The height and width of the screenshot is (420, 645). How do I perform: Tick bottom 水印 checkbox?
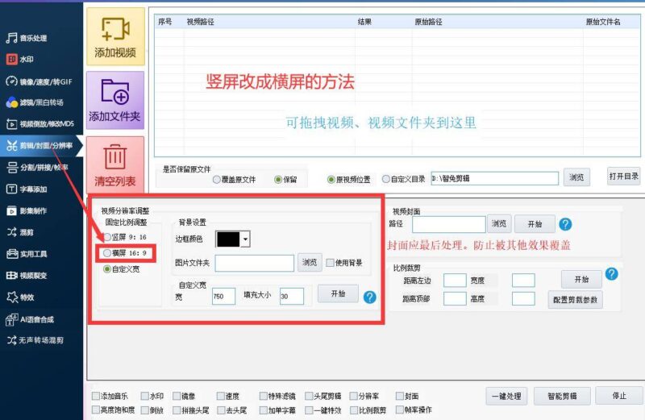tap(152, 396)
